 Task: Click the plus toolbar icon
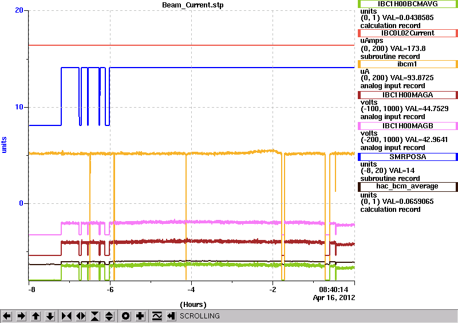(140, 316)
